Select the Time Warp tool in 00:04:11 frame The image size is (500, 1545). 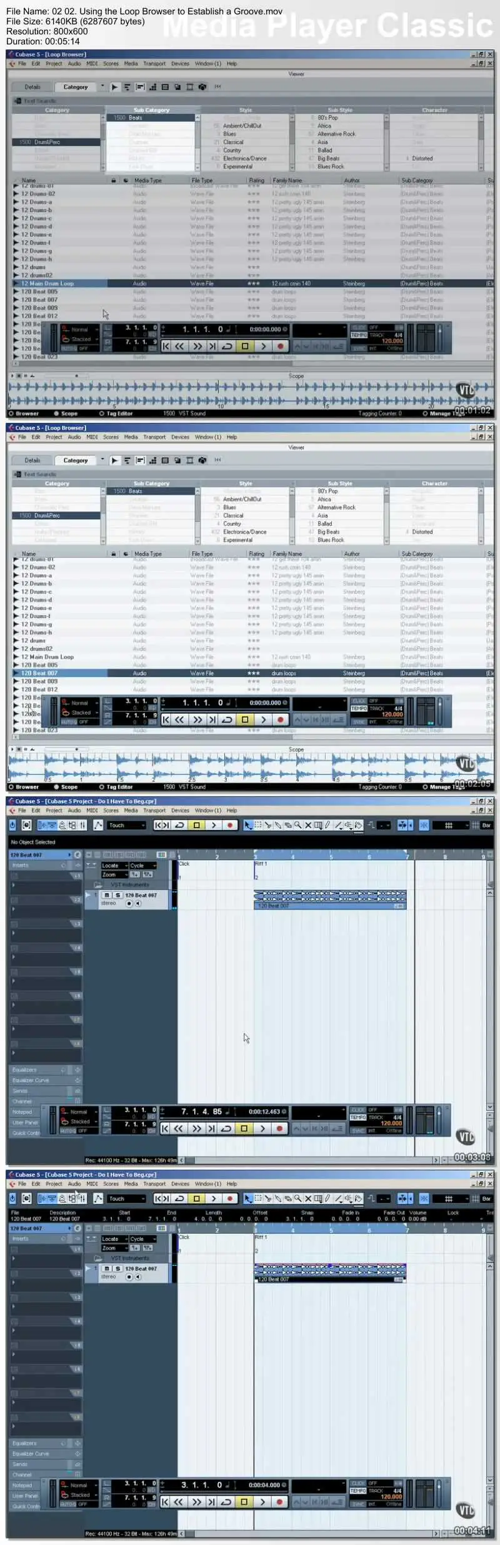318,1198
